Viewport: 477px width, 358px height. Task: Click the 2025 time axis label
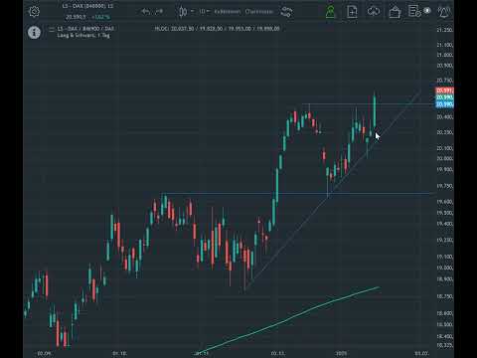coord(341,353)
